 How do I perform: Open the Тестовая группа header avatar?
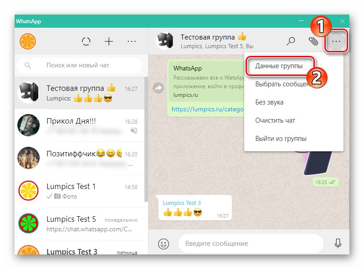[x=165, y=41]
